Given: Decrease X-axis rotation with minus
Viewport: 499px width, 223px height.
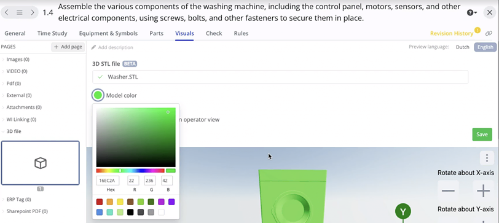Looking at the screenshot, I should pyautogui.click(x=448, y=191).
